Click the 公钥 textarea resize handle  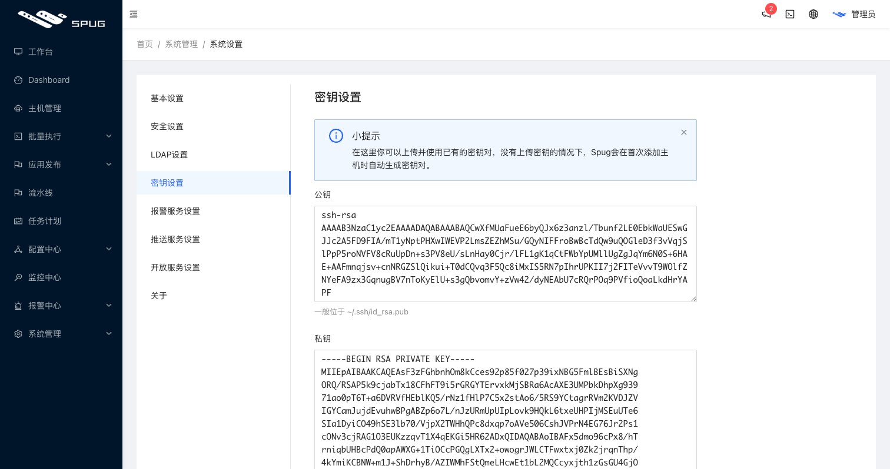[x=693, y=299]
